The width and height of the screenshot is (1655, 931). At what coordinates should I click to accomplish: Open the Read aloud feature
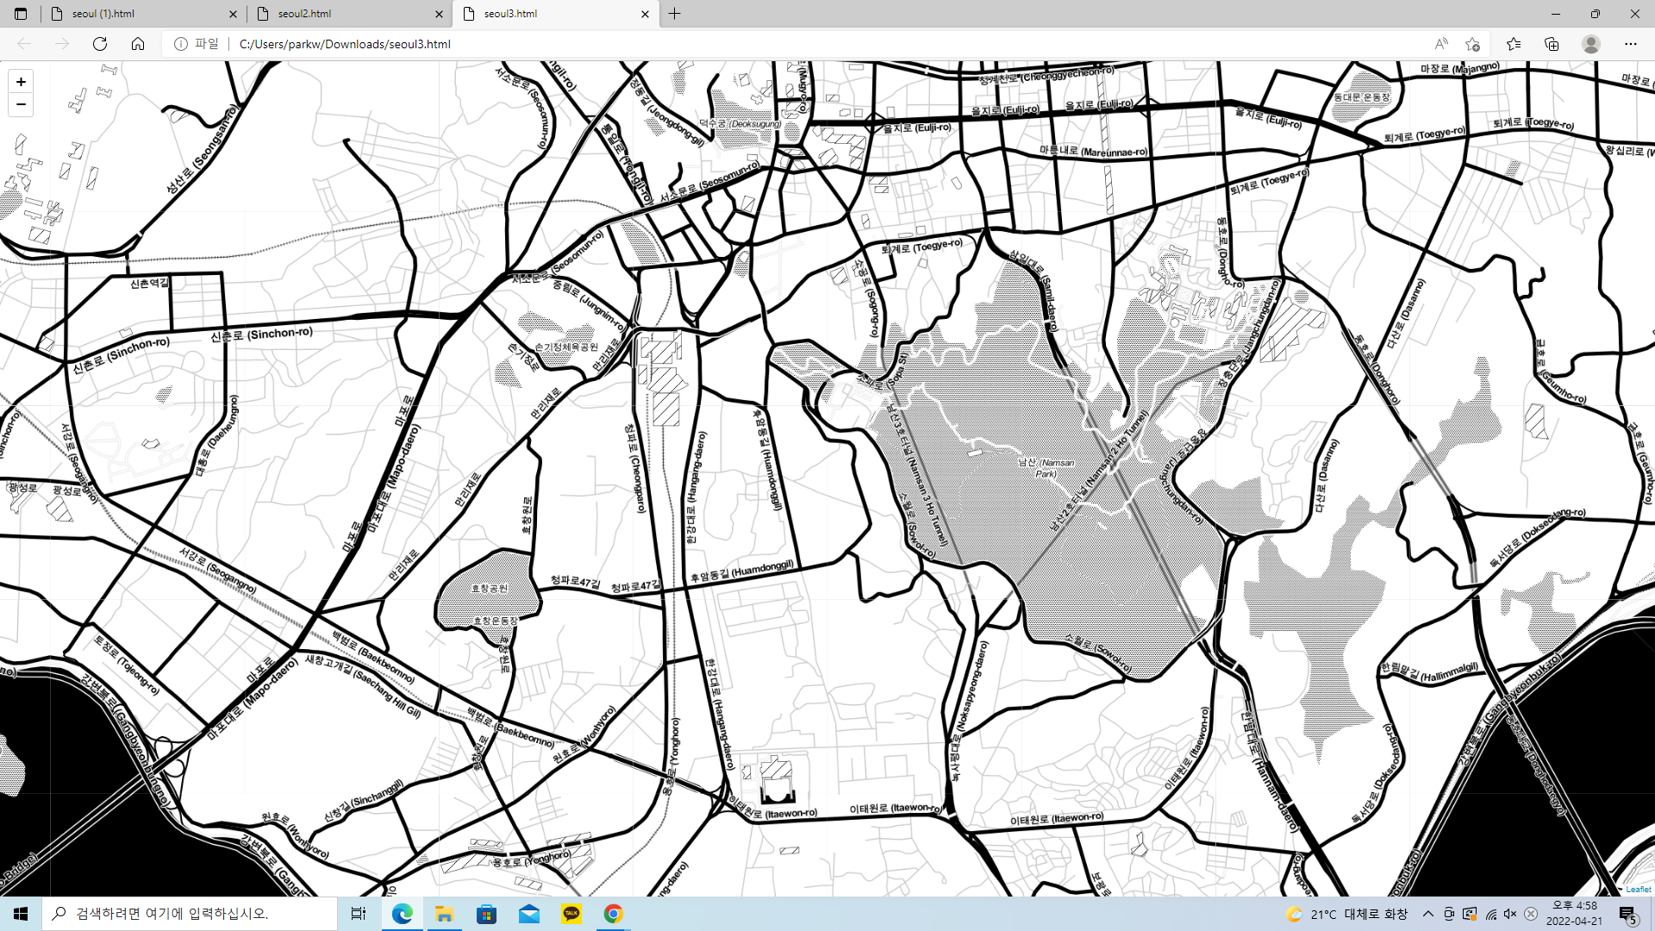(1440, 44)
